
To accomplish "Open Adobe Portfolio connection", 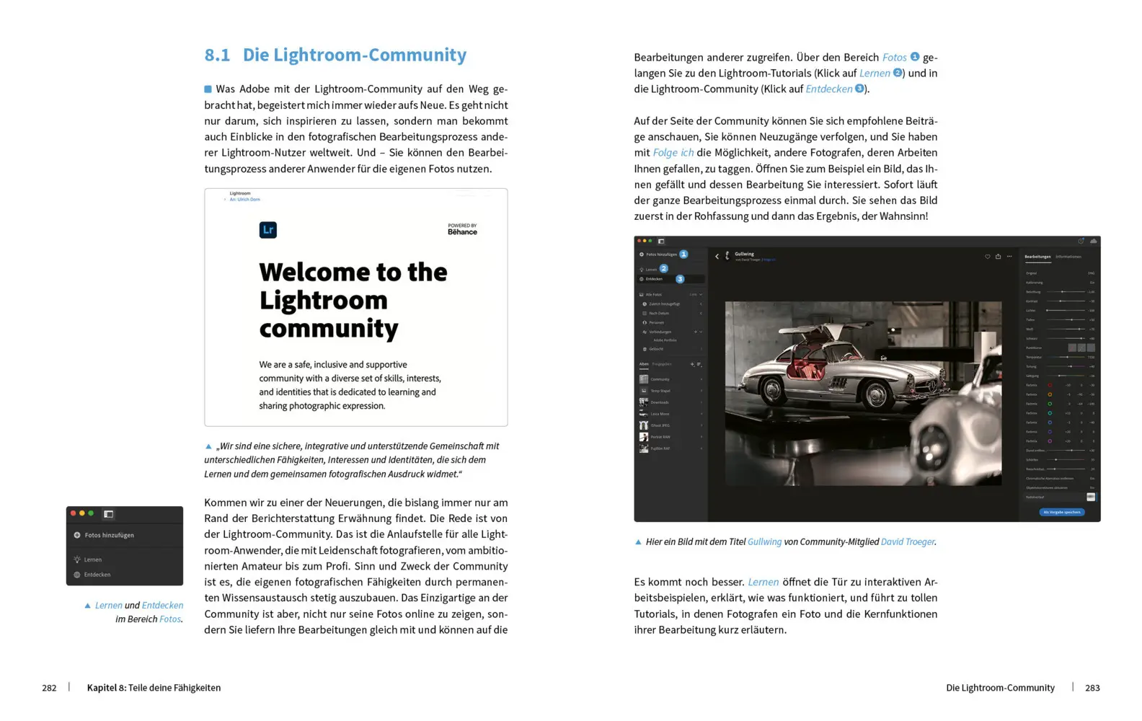I will pyautogui.click(x=665, y=340).
